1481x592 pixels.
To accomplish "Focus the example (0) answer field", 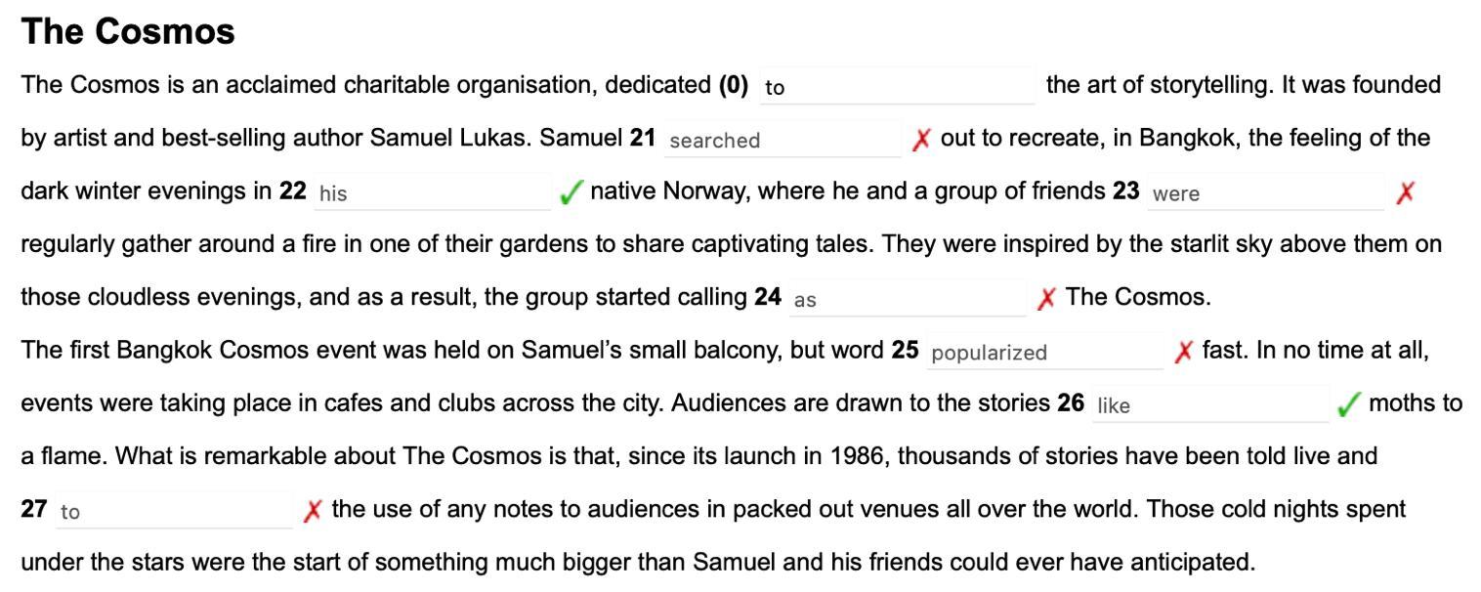I will [897, 87].
